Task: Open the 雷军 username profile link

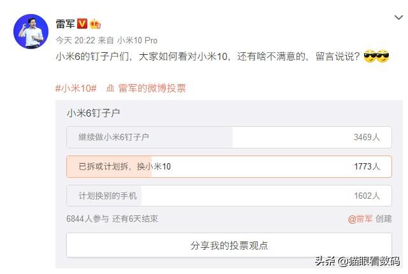Action: click(65, 24)
